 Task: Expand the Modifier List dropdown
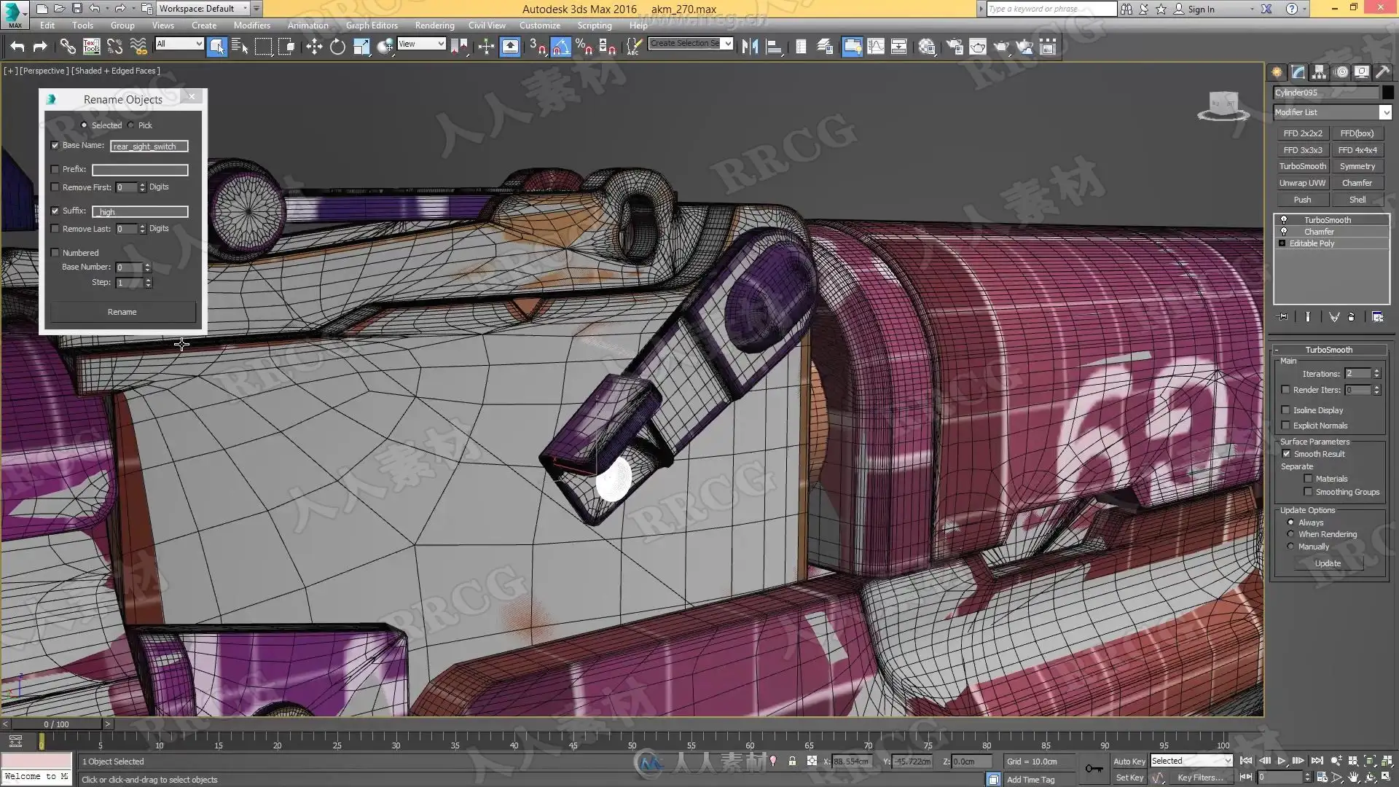(x=1385, y=112)
